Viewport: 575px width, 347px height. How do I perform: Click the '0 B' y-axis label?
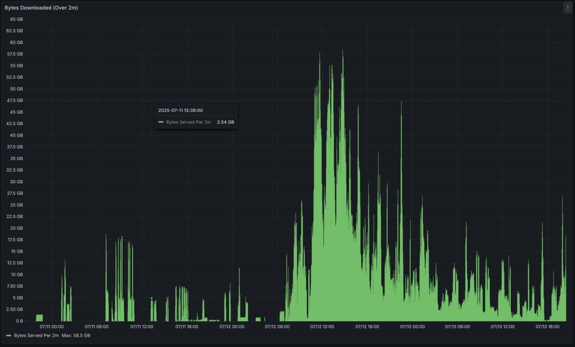[x=19, y=321]
